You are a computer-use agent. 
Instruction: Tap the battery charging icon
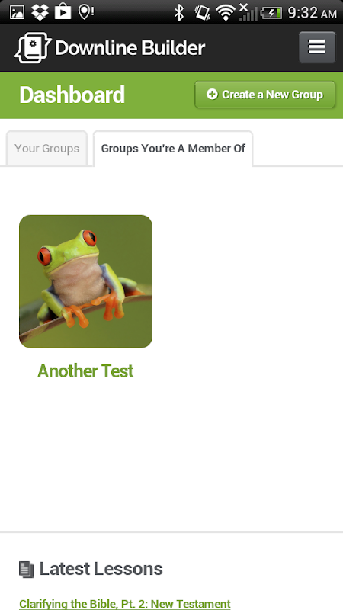coord(271,13)
